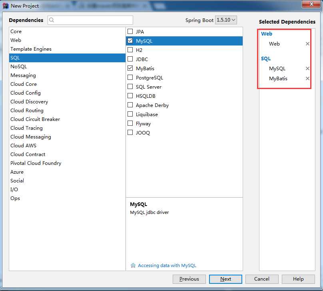Click the Cancel button
Image resolution: width=323 pixels, height=291 pixels.
pyautogui.click(x=262, y=279)
